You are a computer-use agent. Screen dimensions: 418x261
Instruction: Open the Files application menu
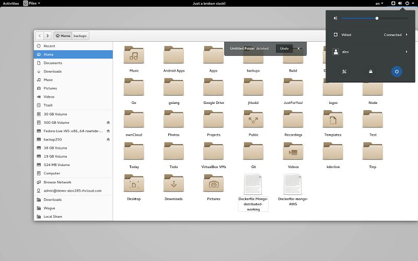coord(32,4)
